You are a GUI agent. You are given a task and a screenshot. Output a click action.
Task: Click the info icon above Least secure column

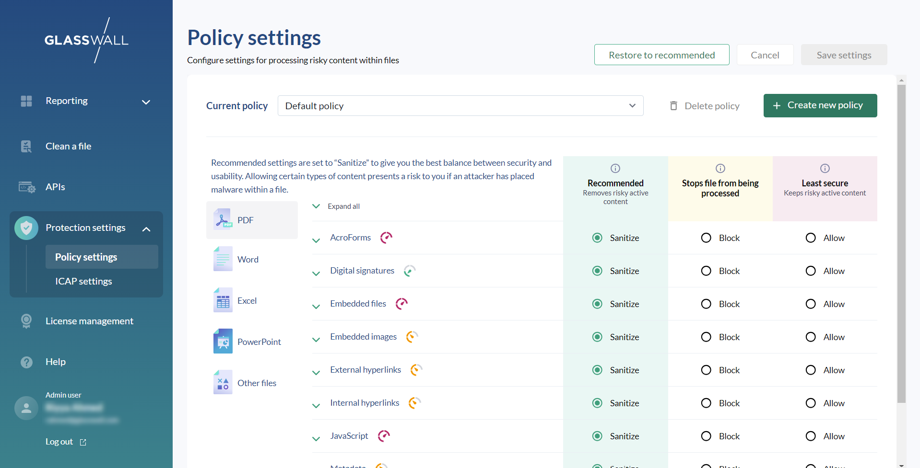point(825,168)
